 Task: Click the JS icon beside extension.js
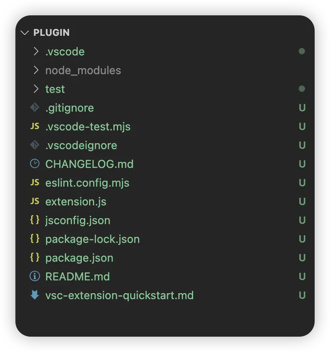[x=35, y=202]
